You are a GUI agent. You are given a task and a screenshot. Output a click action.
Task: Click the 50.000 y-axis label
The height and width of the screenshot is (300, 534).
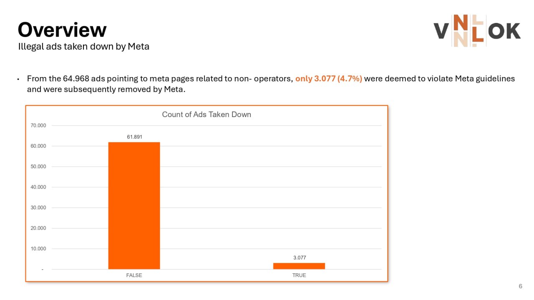point(38,167)
